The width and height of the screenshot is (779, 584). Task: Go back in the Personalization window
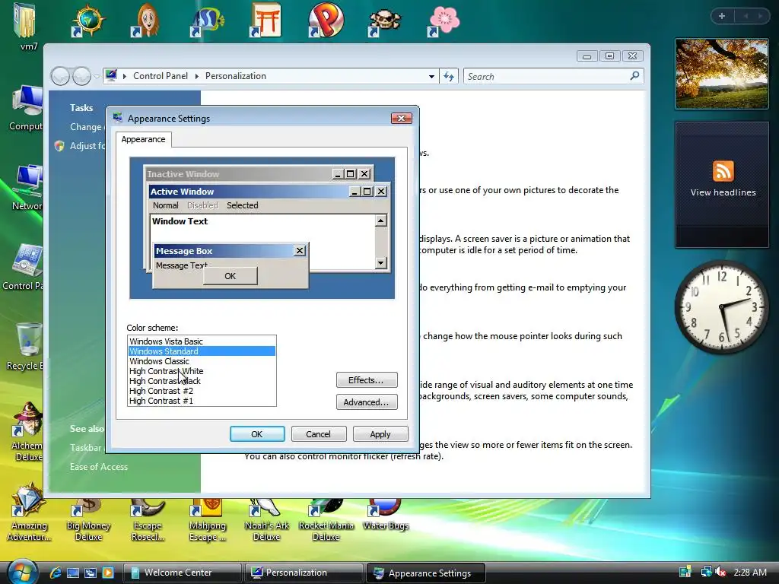pos(61,77)
